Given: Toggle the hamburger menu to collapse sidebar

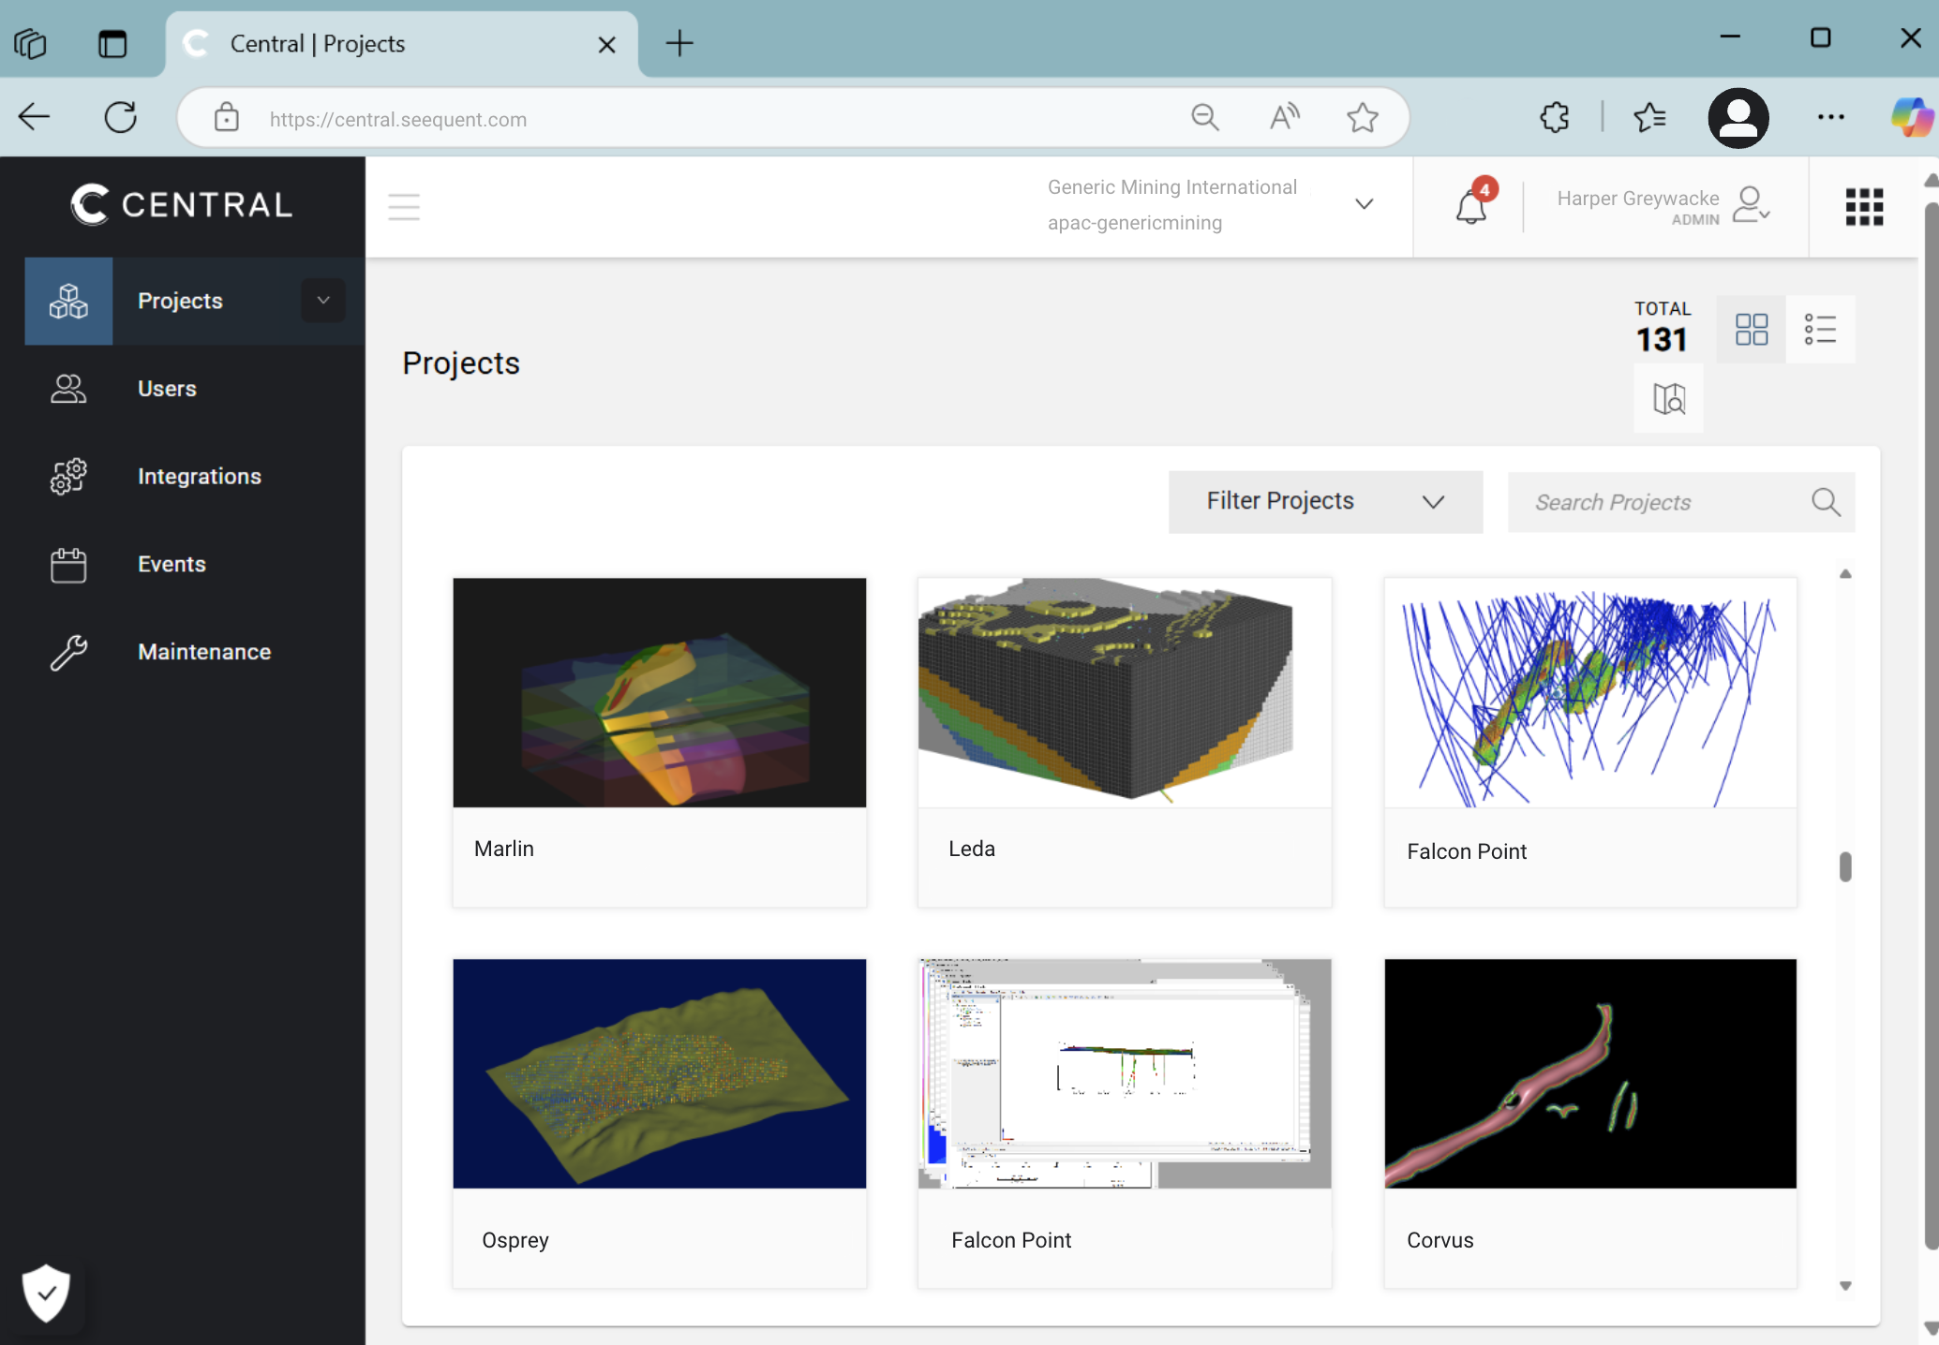Looking at the screenshot, I should [404, 206].
